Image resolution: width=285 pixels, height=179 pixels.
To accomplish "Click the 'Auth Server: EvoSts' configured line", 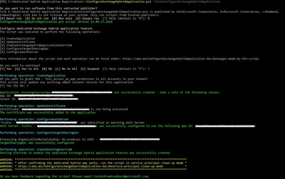I will [x=128, y=126].
